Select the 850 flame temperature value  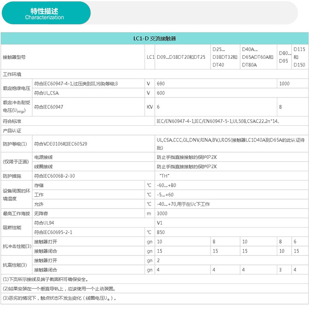coord(161,232)
